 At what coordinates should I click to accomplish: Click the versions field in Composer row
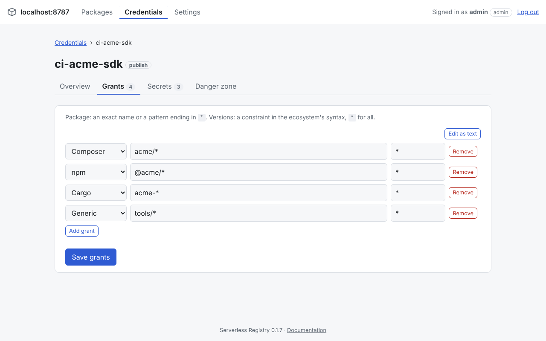[418, 151]
